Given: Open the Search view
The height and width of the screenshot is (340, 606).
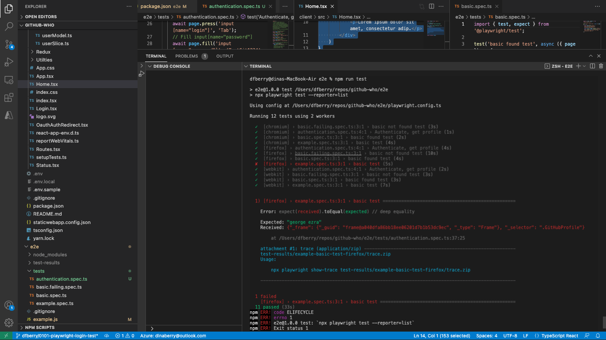Looking at the screenshot, I should (x=9, y=27).
